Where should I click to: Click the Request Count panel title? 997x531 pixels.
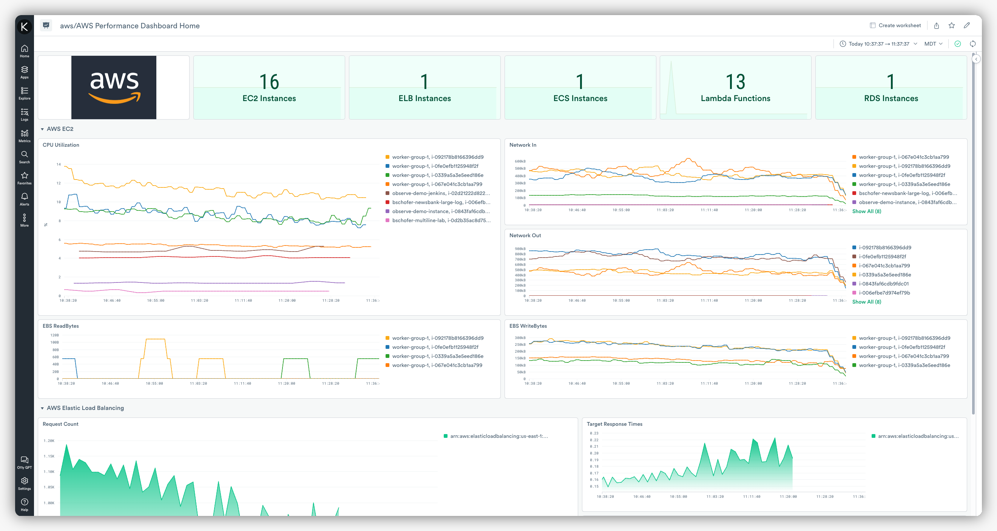pyautogui.click(x=60, y=424)
